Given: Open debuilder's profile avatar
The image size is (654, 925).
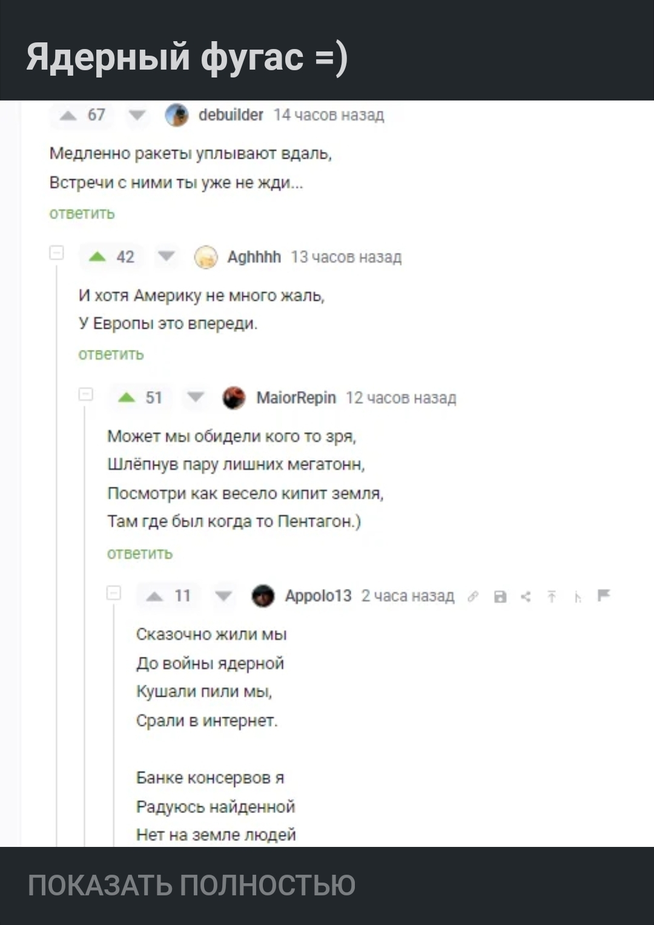Looking at the screenshot, I should (x=177, y=115).
